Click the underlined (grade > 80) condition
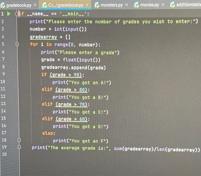 pyautogui.click(x=71, y=90)
